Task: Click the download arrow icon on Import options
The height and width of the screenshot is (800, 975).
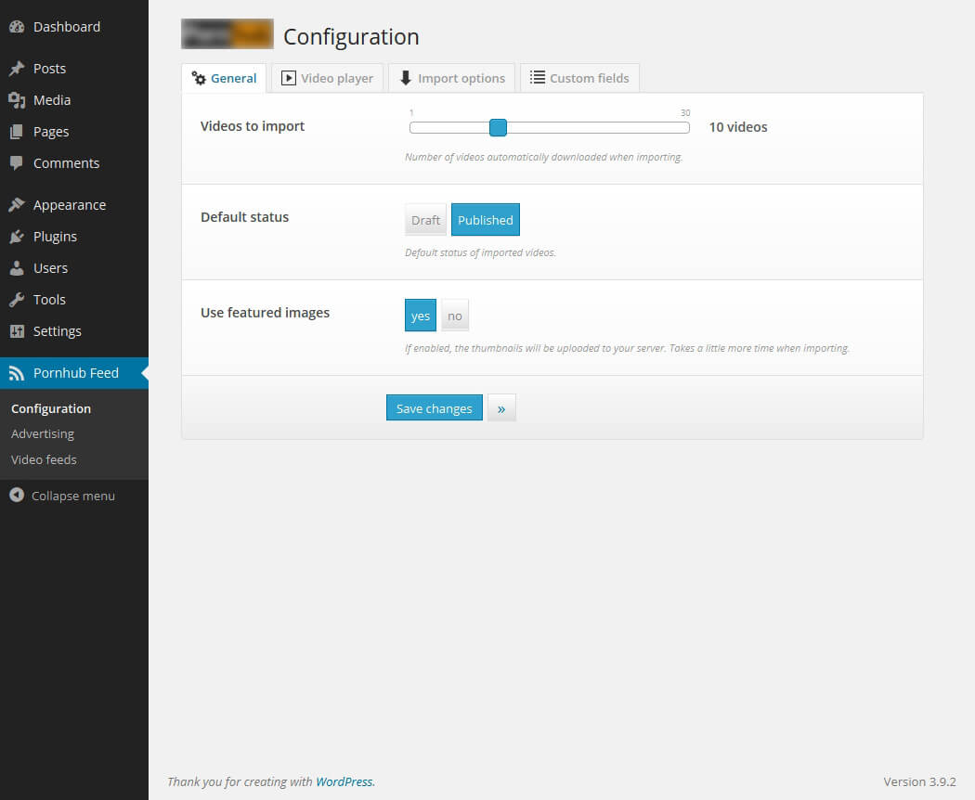Action: point(406,78)
